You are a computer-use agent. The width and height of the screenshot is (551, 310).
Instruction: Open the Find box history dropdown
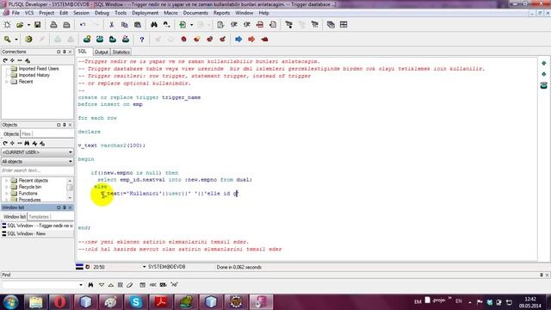[81, 285]
